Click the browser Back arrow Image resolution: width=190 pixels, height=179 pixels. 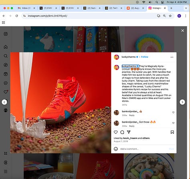tap(4, 16)
